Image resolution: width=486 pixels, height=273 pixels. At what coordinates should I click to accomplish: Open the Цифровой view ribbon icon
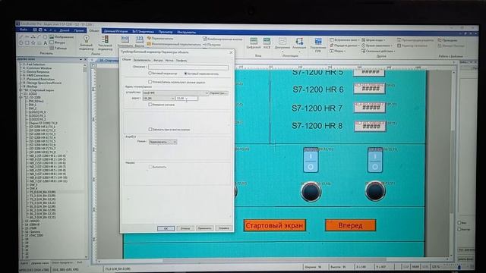(x=254, y=43)
